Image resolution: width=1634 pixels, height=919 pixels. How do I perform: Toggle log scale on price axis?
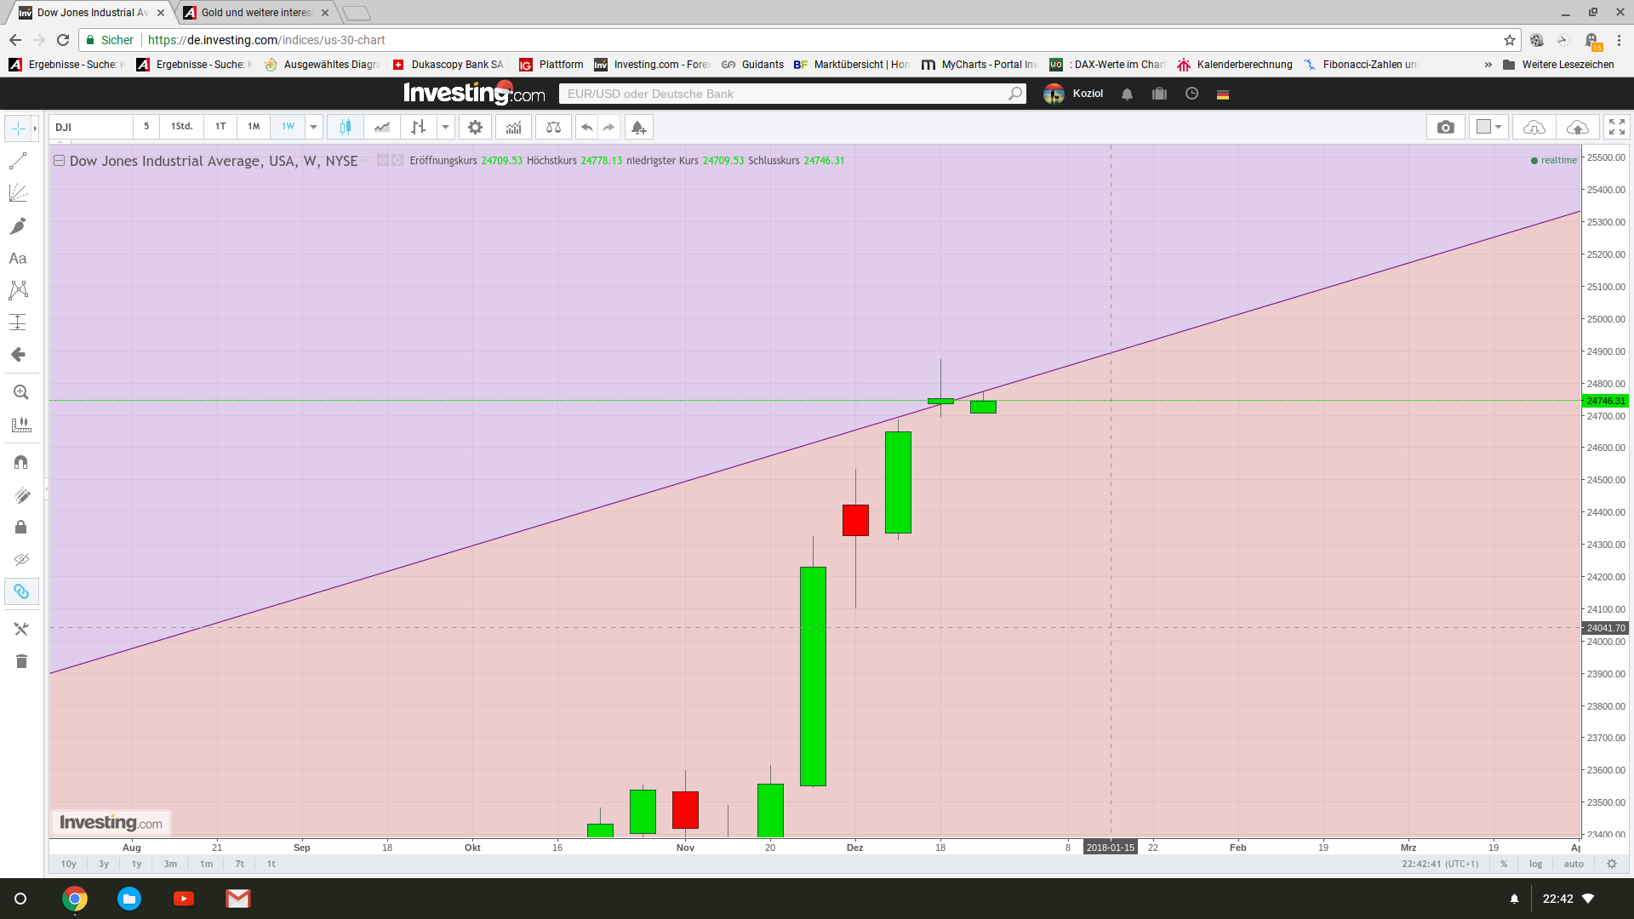click(1535, 864)
